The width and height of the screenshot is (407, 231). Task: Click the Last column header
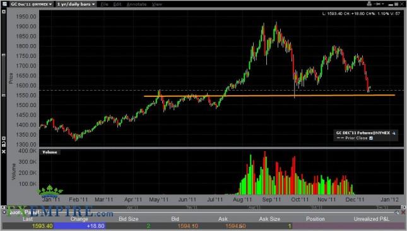tap(28, 219)
